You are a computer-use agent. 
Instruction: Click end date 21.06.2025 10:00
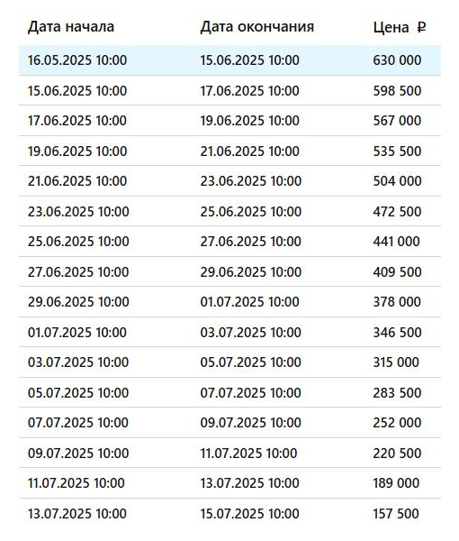249,151
